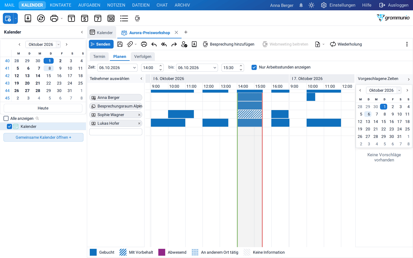Click the reply-all double arrow icon
This screenshot has height=258, width=413.
[164, 44]
